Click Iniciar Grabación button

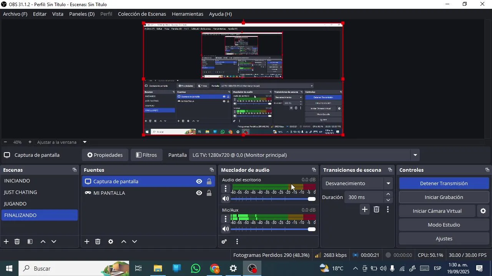point(444,197)
